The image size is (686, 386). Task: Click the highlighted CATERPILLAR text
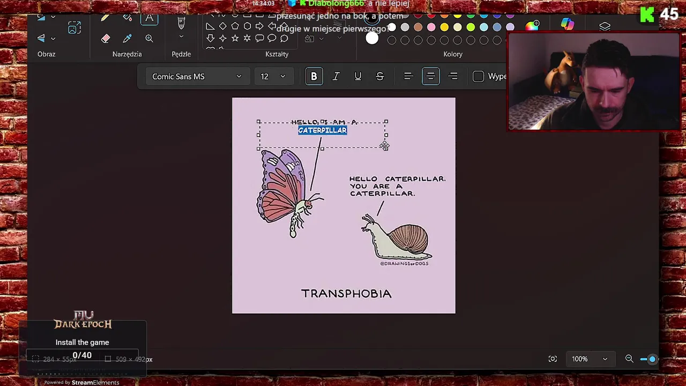pos(323,130)
